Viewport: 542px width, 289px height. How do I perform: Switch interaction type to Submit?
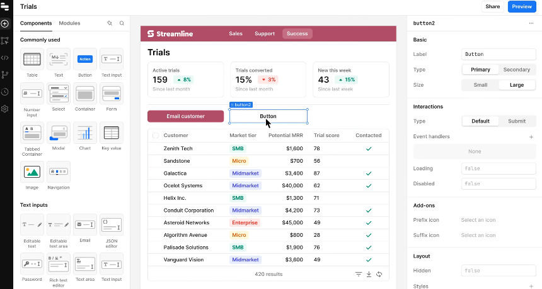517,121
